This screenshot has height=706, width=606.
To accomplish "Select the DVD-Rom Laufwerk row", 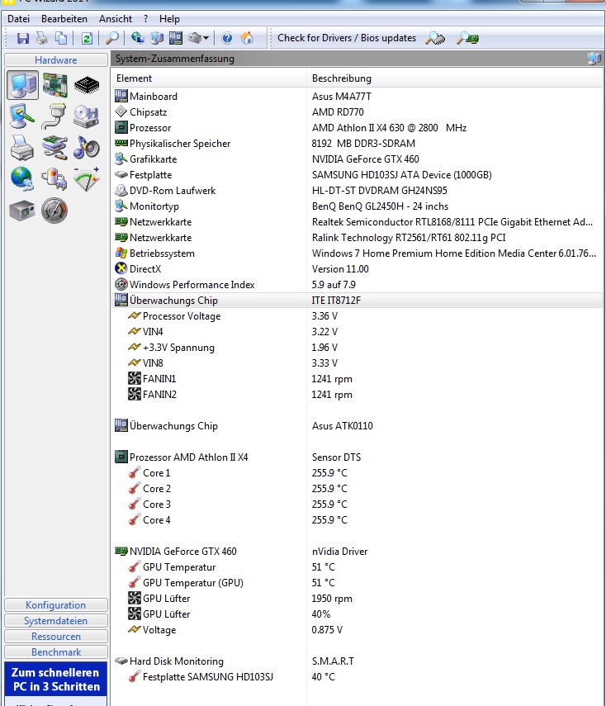I will (x=357, y=191).
